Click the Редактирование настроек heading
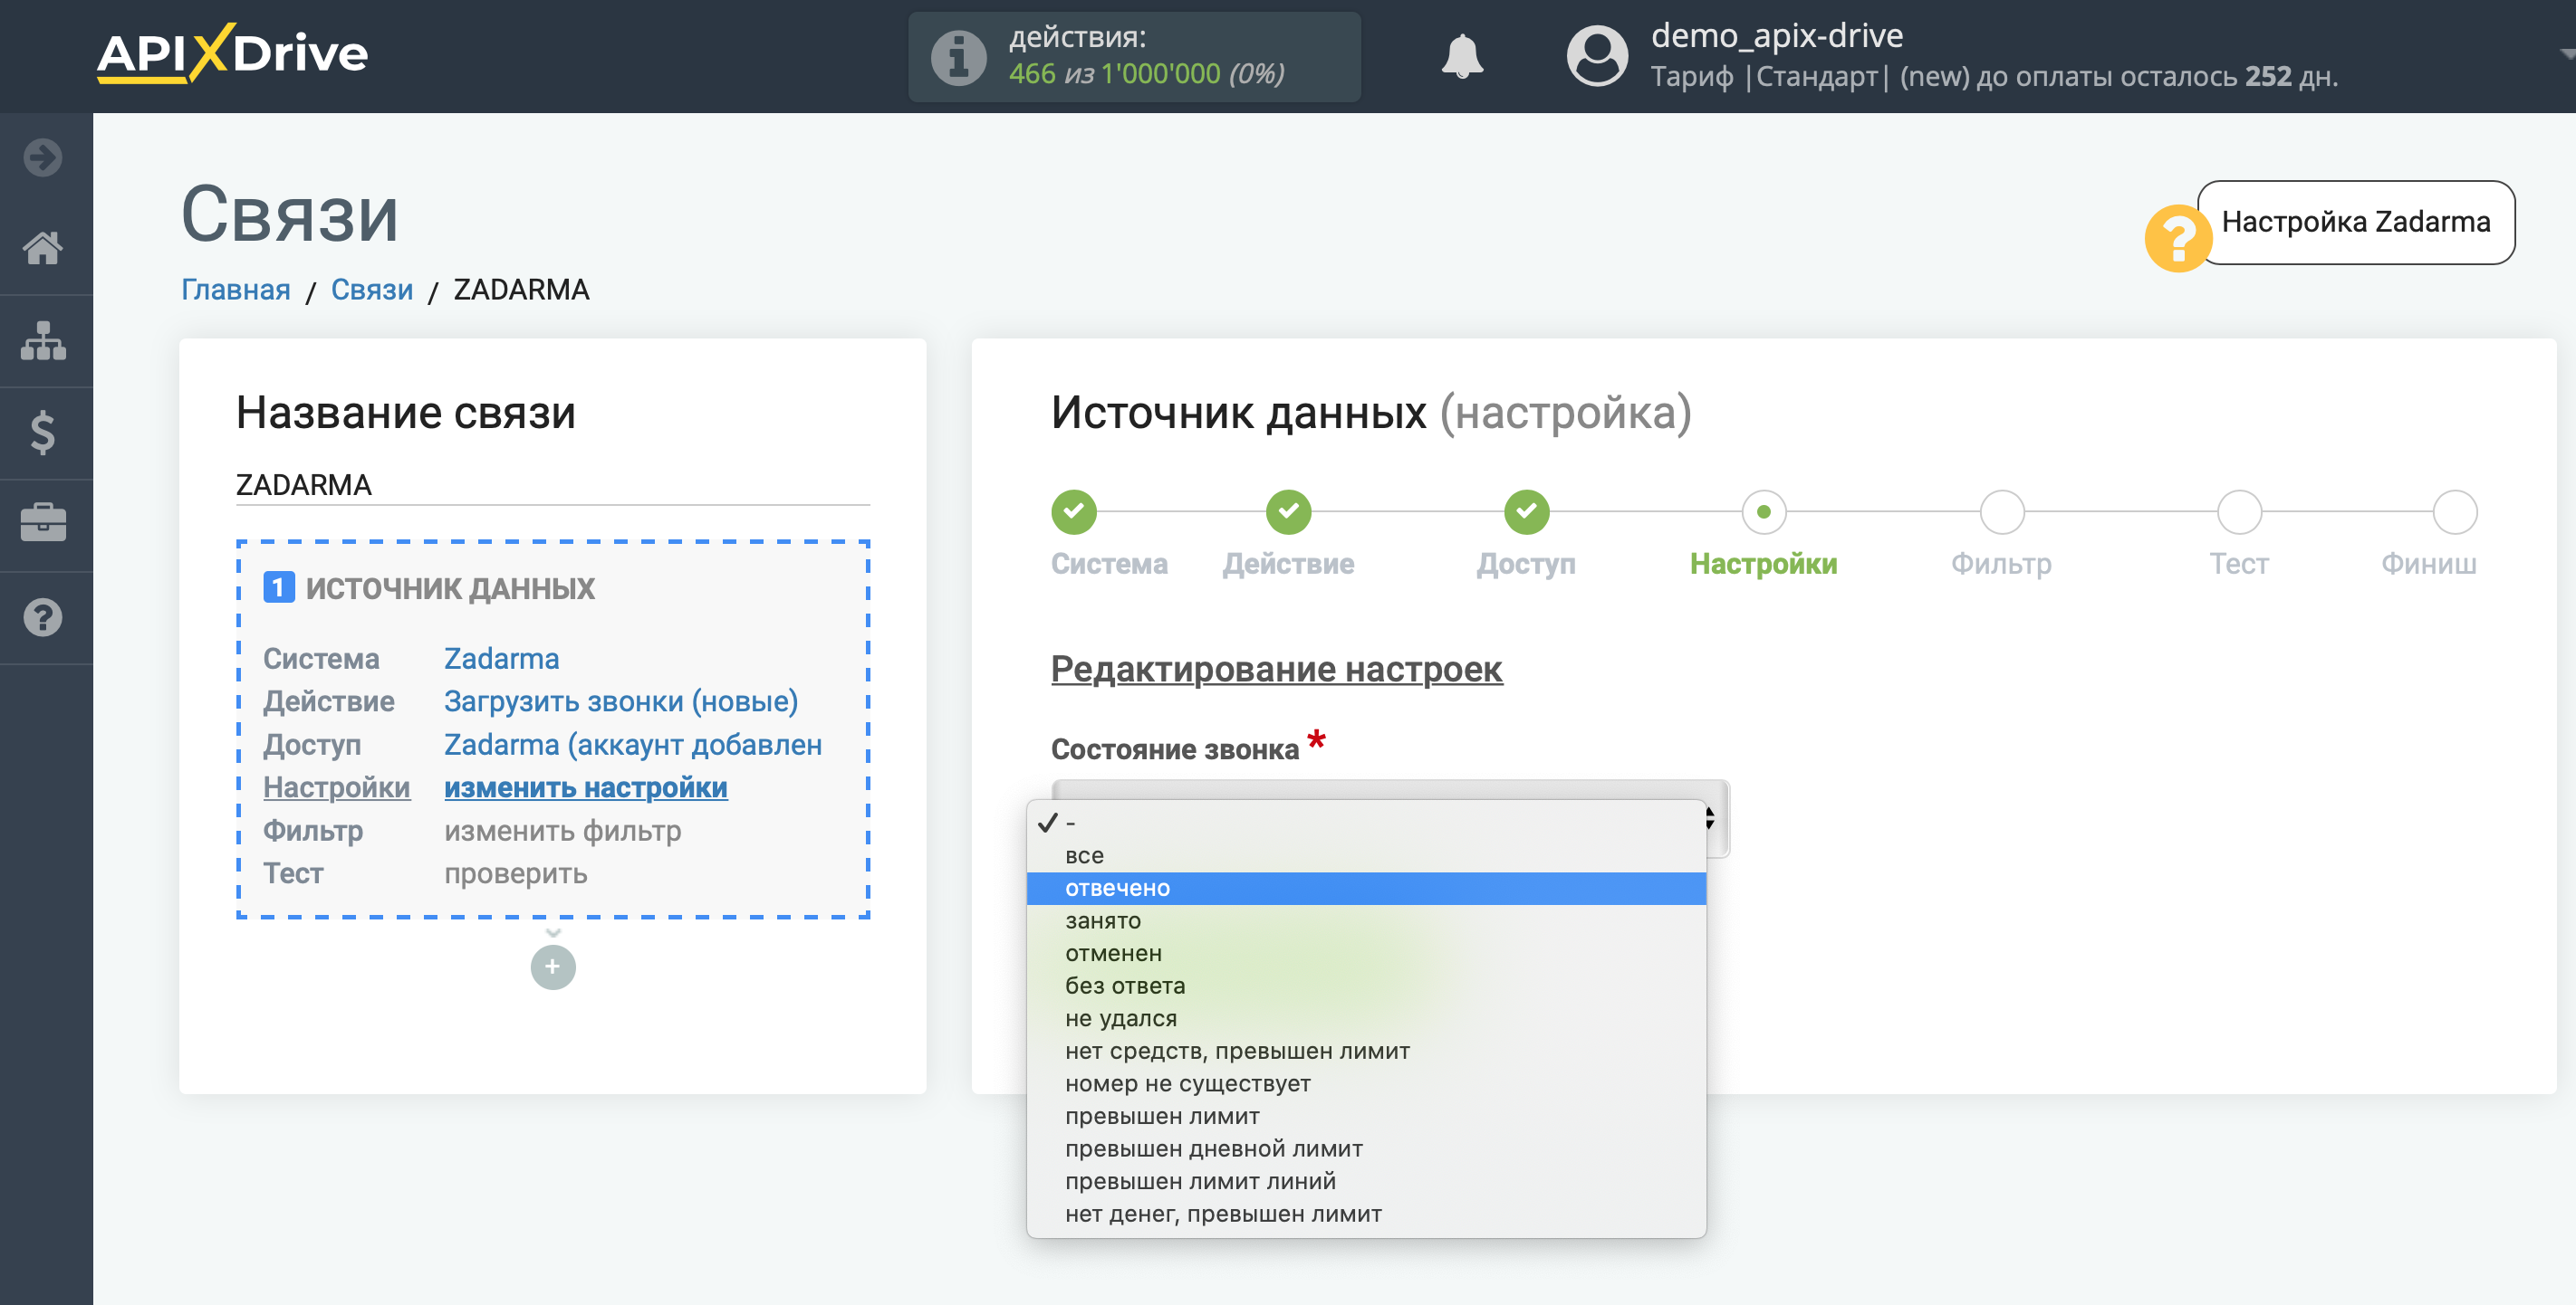This screenshot has width=2576, height=1305. tap(1276, 670)
